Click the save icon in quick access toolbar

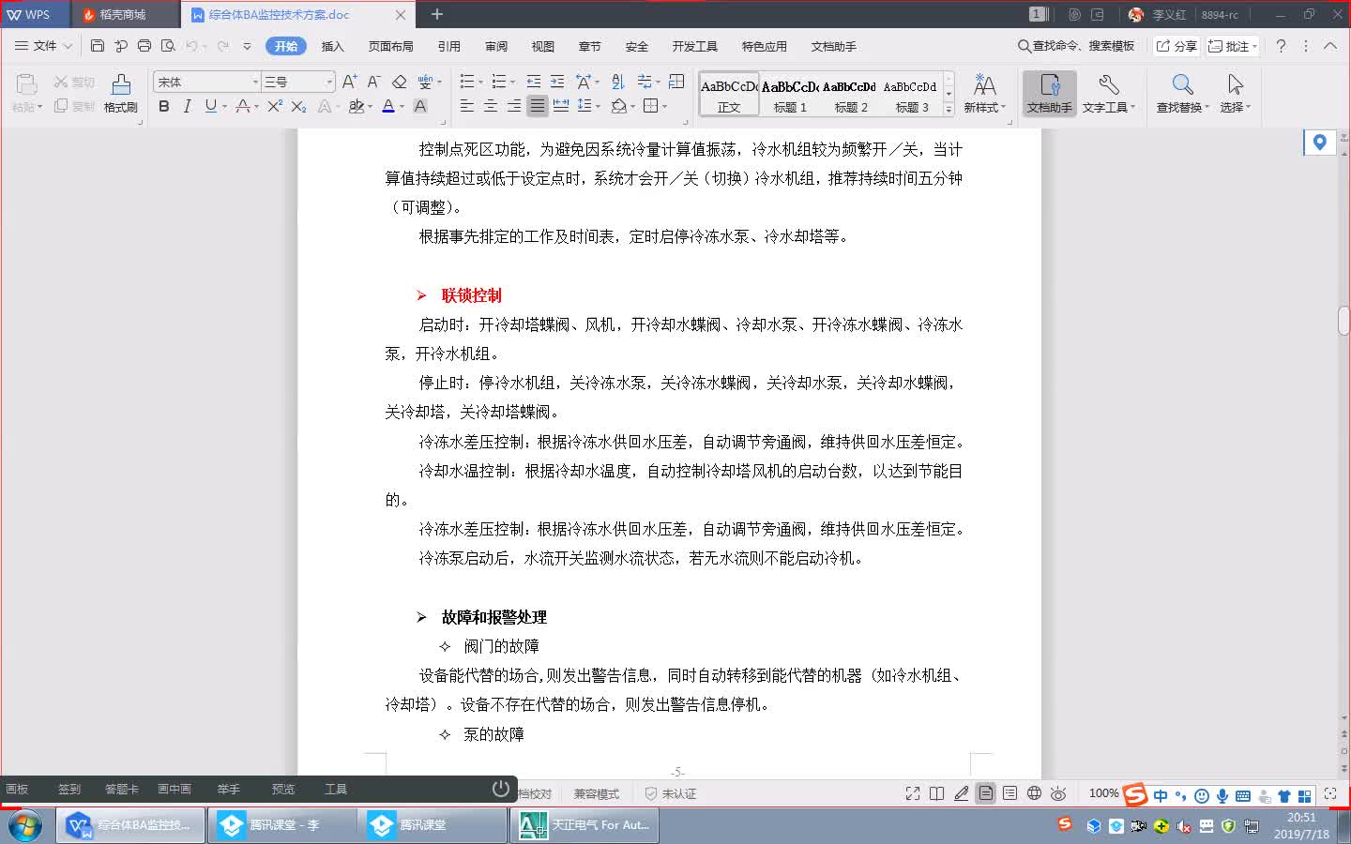coord(98,46)
